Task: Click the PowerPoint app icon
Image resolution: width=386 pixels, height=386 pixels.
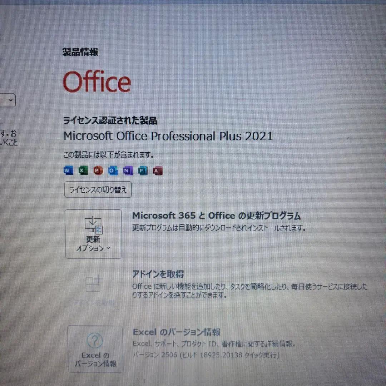Action: pos(98,170)
